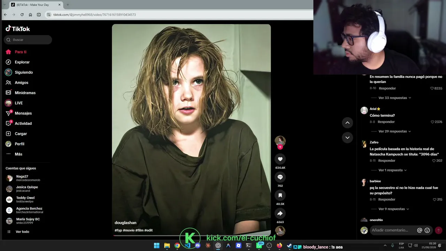This screenshot has height=251, width=446.
Task: Open the douglashan creator name
Action: coord(125,223)
